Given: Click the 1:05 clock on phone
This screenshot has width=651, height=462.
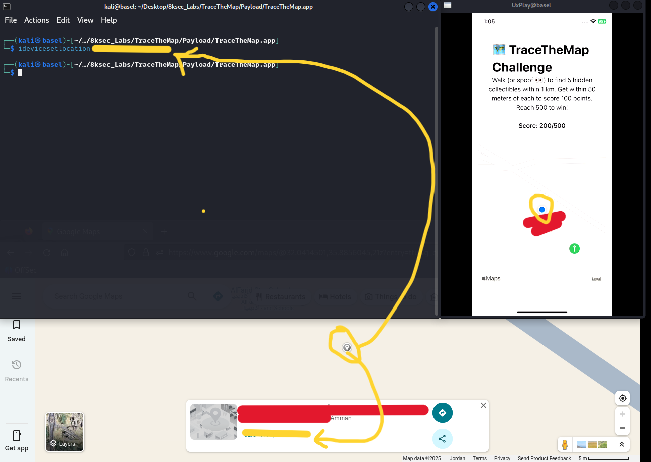Looking at the screenshot, I should pos(489,22).
